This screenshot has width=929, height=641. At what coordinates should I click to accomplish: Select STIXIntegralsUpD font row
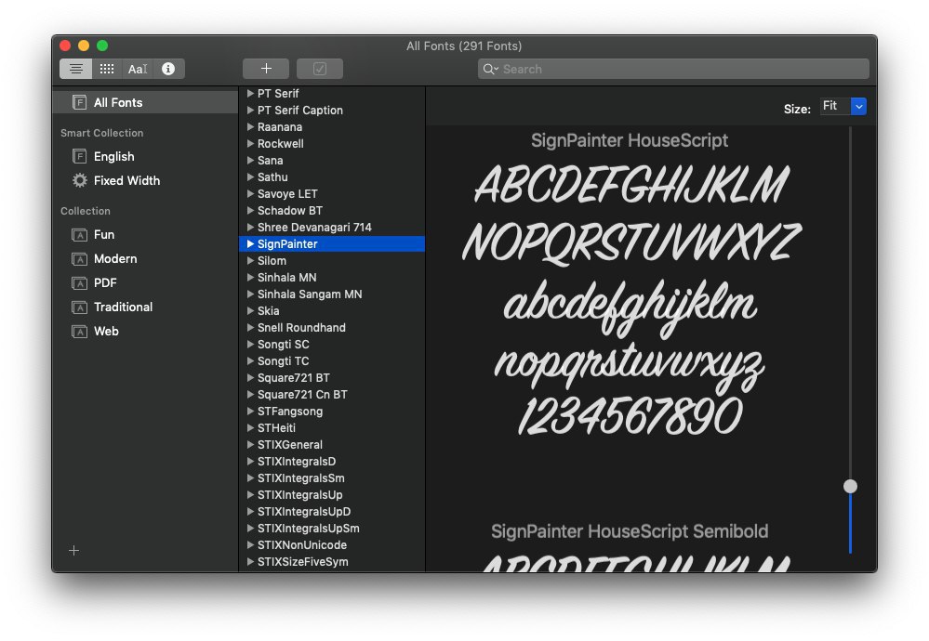[332, 511]
